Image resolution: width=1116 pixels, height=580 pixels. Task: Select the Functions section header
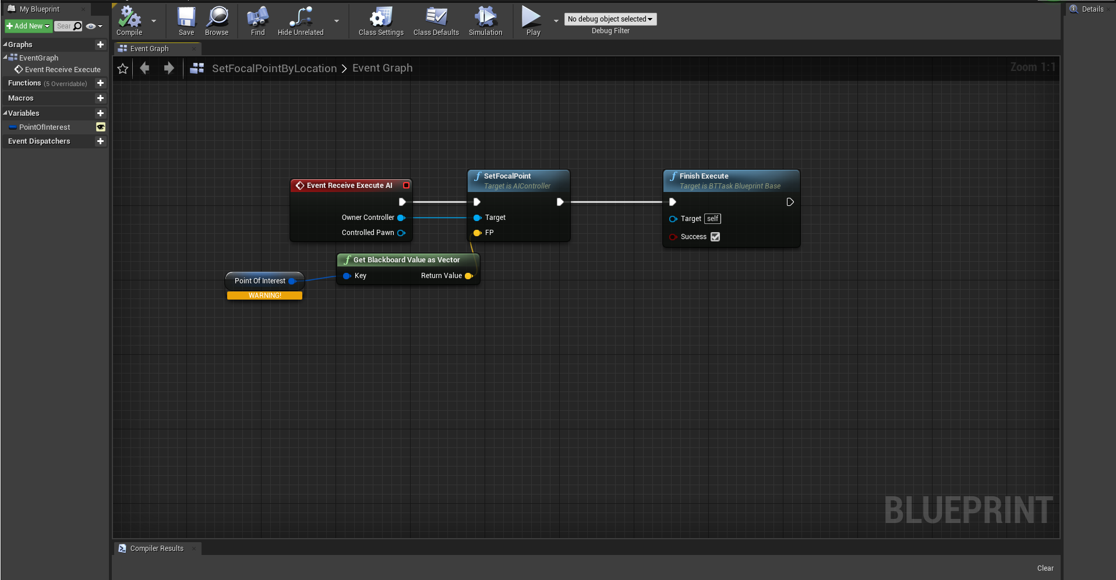coord(47,83)
